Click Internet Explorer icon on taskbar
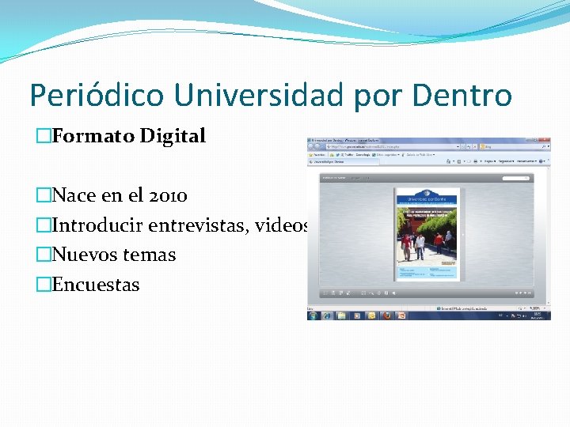Viewport: 570px width, 427px height. tap(327, 316)
